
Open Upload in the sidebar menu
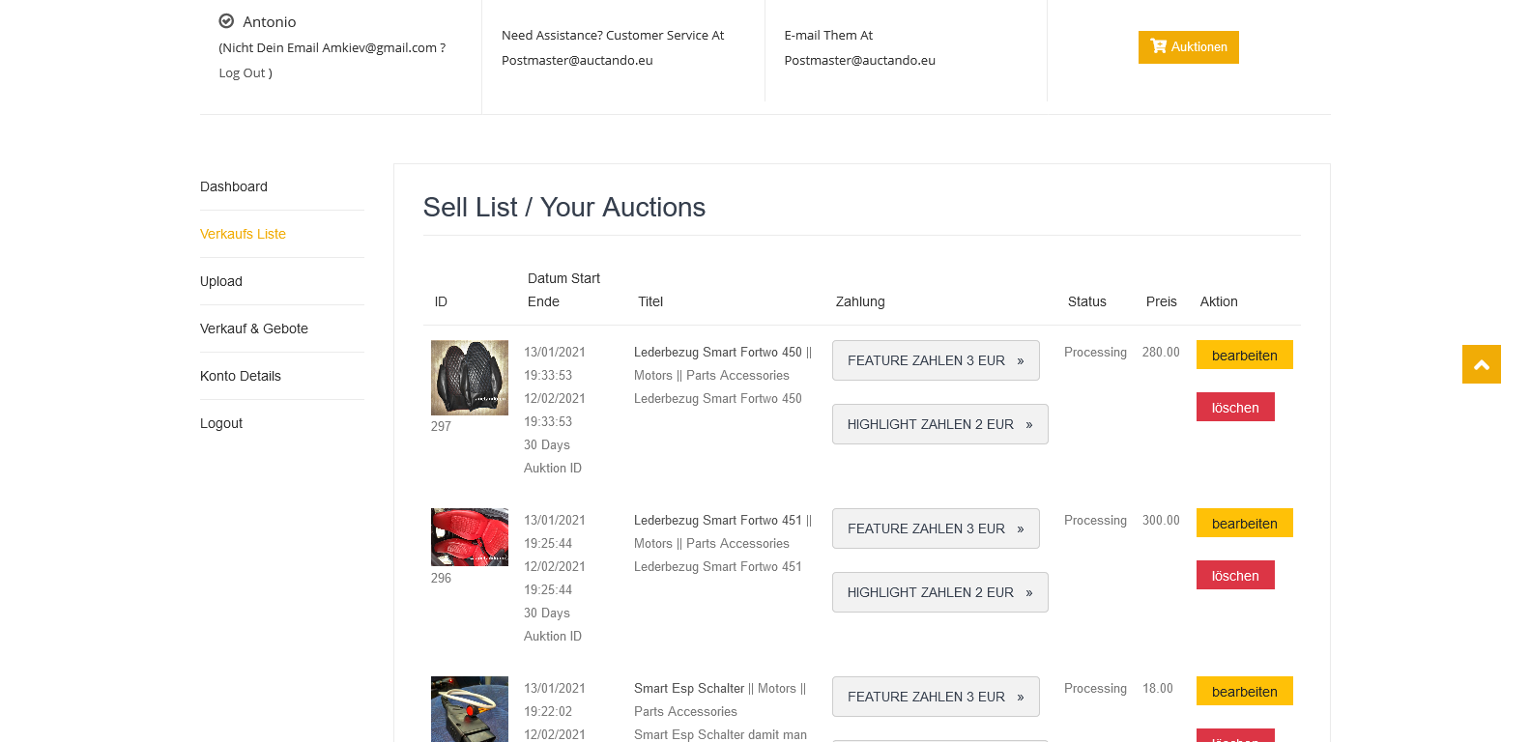tap(221, 281)
